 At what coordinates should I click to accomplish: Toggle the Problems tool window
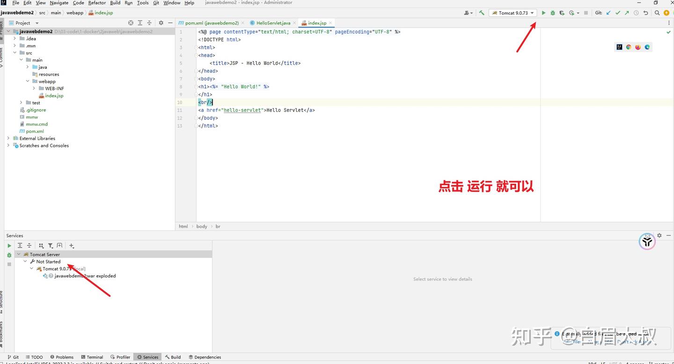(x=62, y=357)
